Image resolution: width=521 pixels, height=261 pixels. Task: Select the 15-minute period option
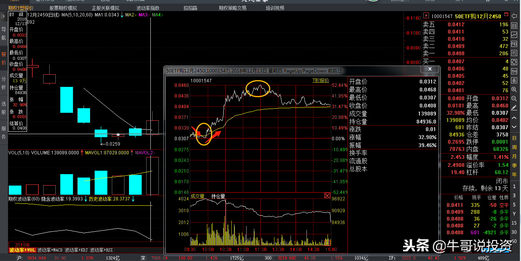[x=515, y=223]
